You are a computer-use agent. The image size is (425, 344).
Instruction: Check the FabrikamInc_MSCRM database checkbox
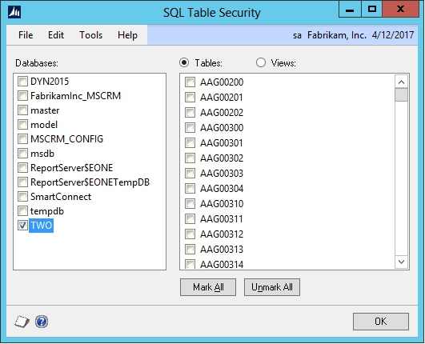[x=22, y=96]
